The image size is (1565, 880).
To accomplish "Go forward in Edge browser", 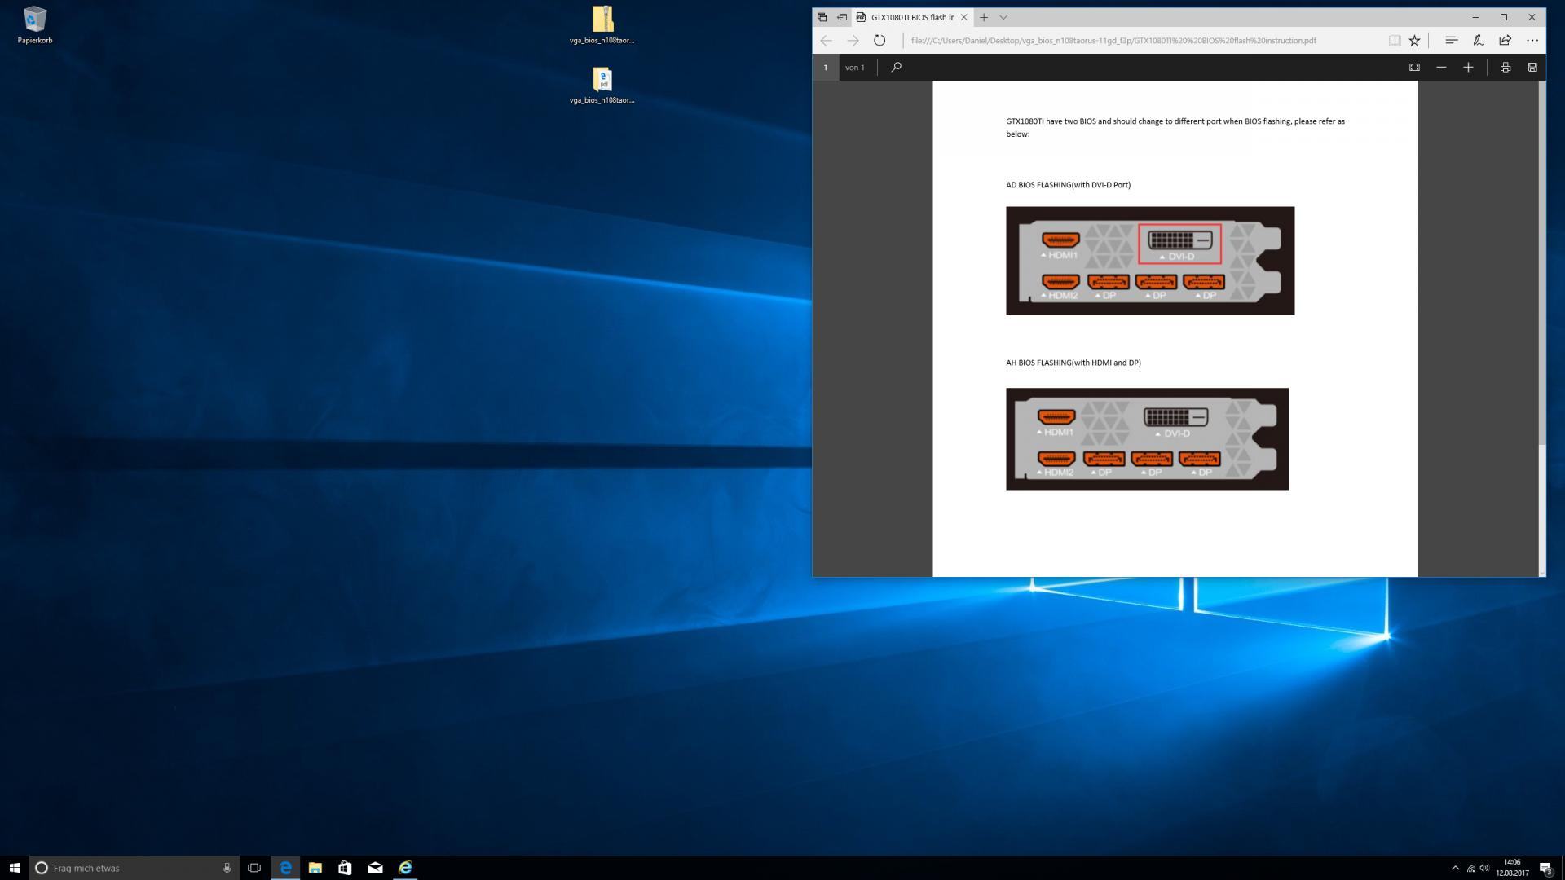I will (x=853, y=40).
